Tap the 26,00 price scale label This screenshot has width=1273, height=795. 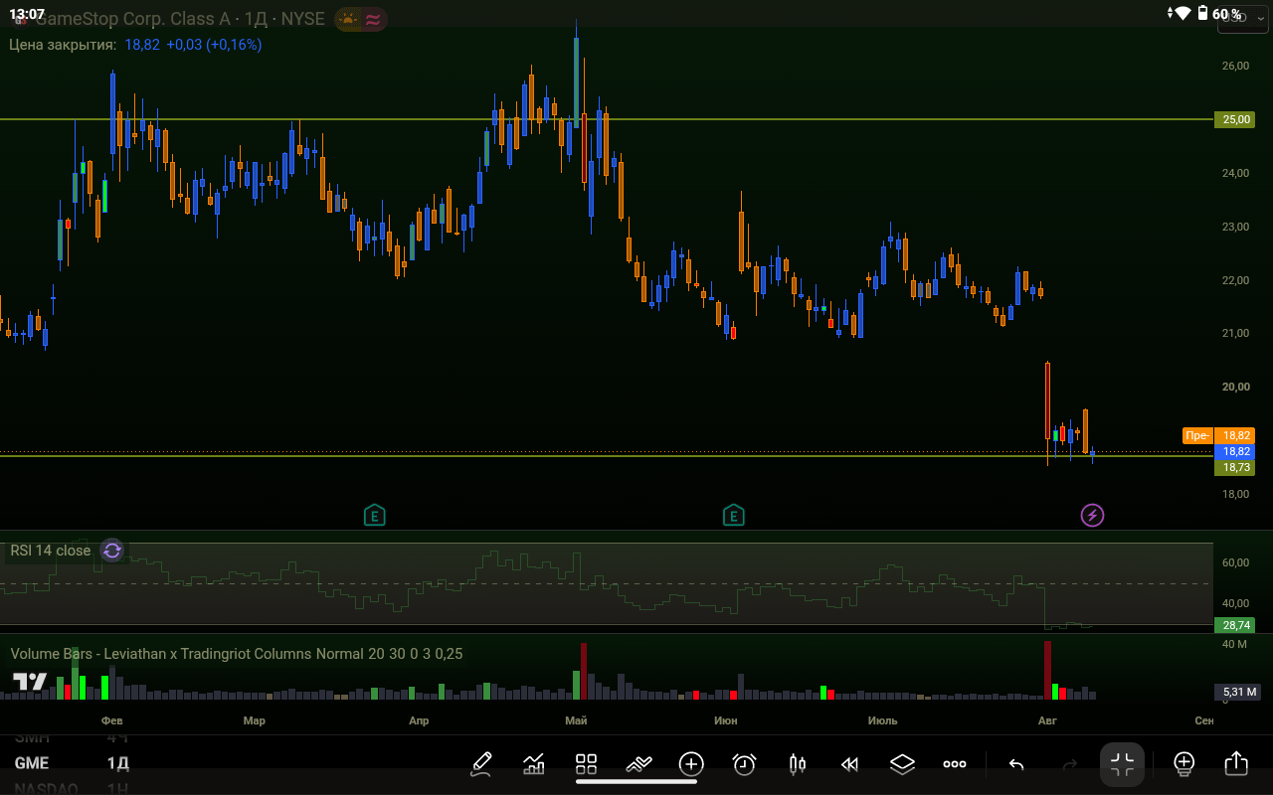pos(1235,67)
